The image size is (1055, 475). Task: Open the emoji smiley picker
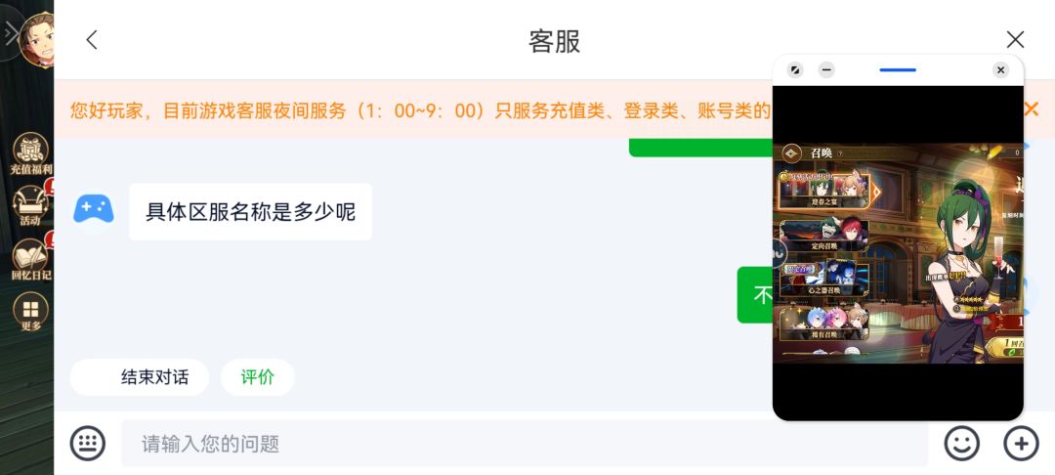click(x=961, y=444)
